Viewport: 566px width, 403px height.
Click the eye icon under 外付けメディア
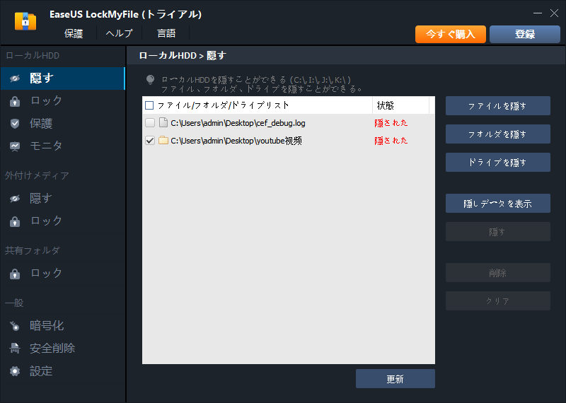click(x=15, y=199)
